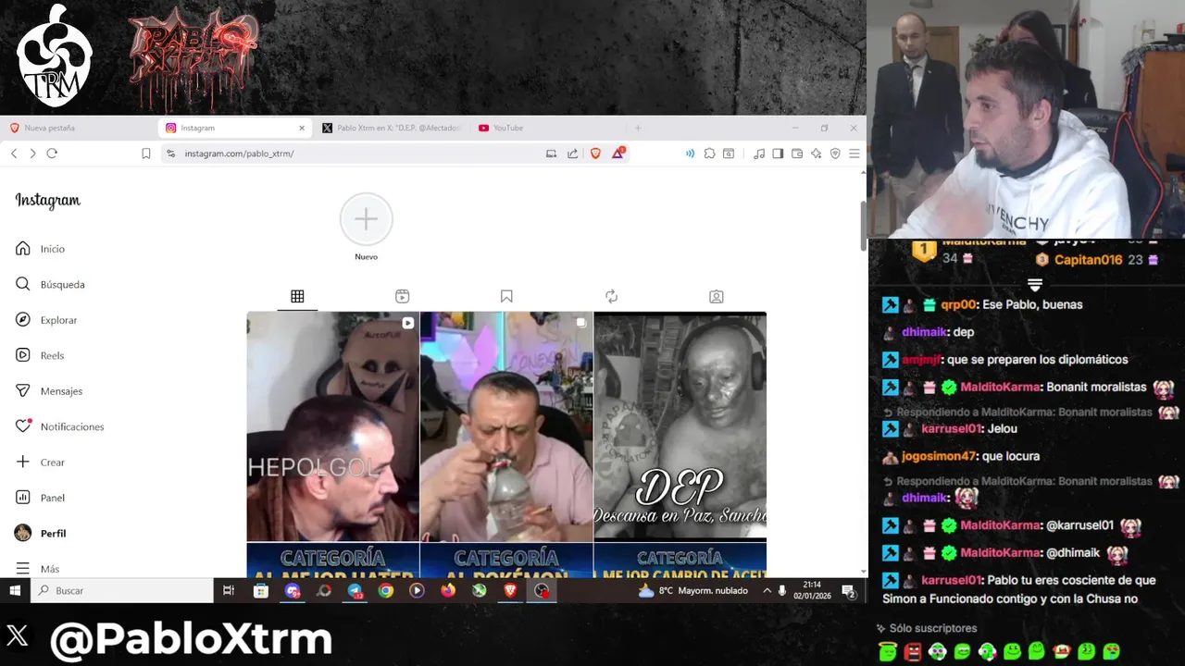Open Perfil avatar in sidebar
This screenshot has width=1185, height=666.
pos(23,533)
